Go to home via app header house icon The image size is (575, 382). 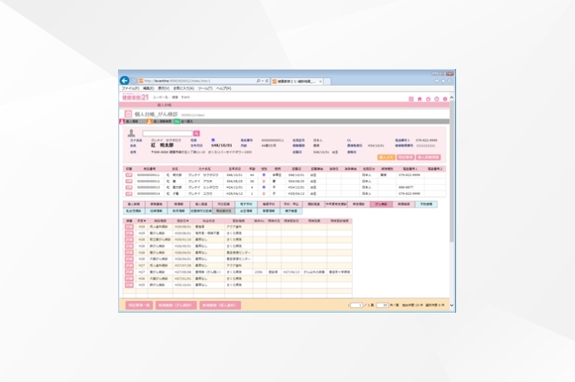pyautogui.click(x=419, y=99)
